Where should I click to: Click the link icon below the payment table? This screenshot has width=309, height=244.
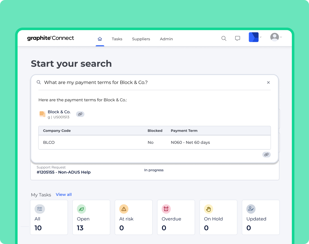(x=266, y=155)
